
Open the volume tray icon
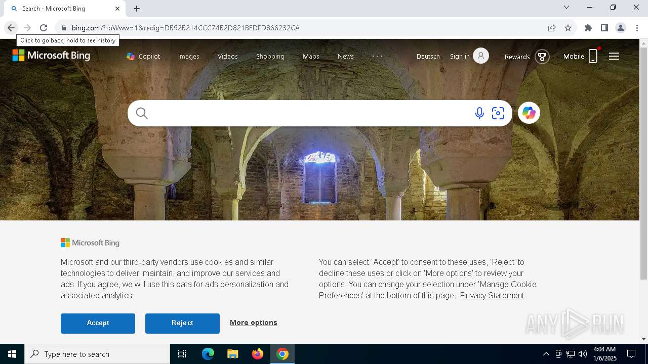(583, 354)
